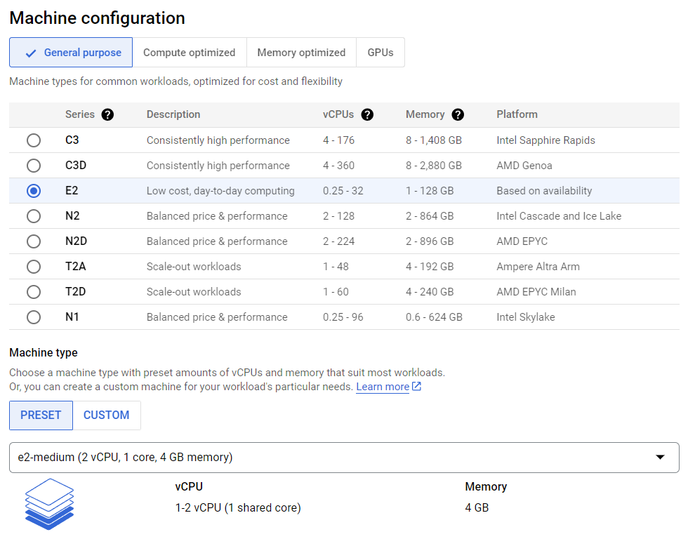This screenshot has width=695, height=539.
Task: Click the T2D series name
Action: (x=75, y=292)
